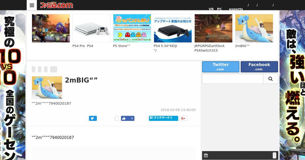Click the Facebook .com button
The image size is (305, 160).
click(x=259, y=67)
